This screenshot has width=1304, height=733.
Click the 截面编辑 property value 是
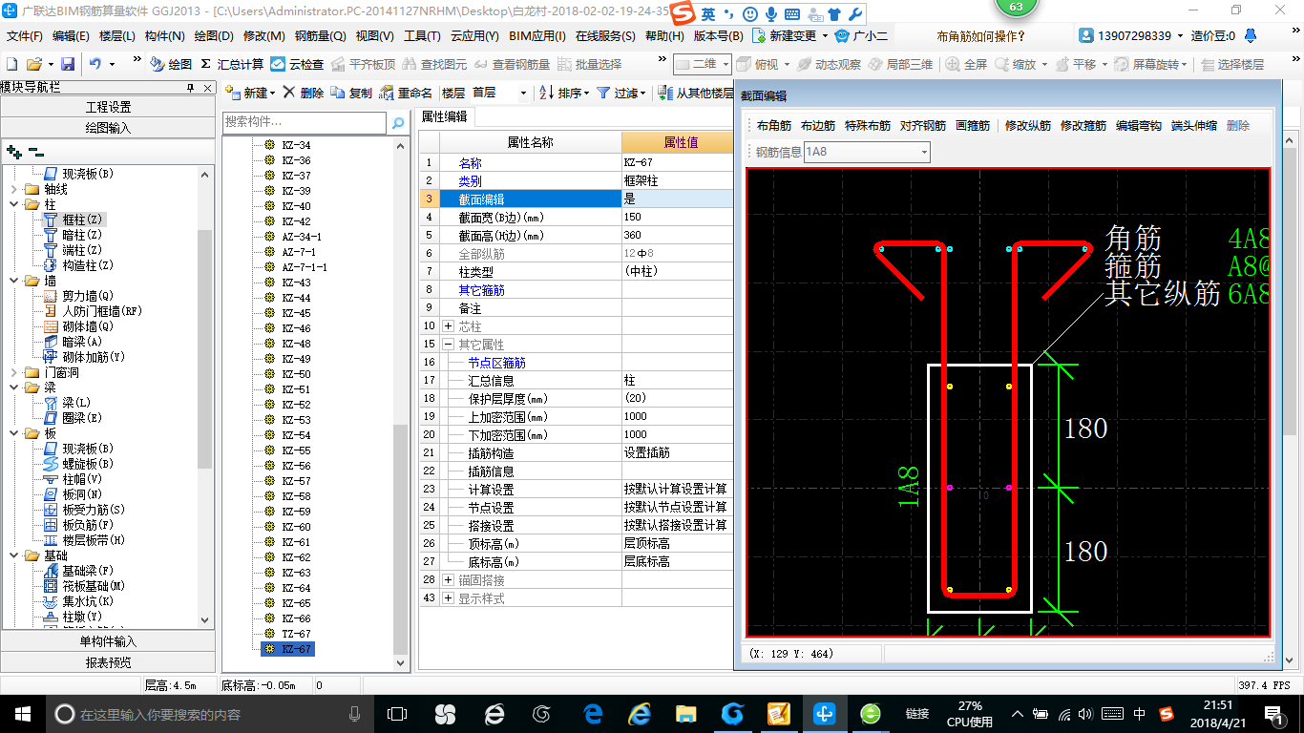678,199
